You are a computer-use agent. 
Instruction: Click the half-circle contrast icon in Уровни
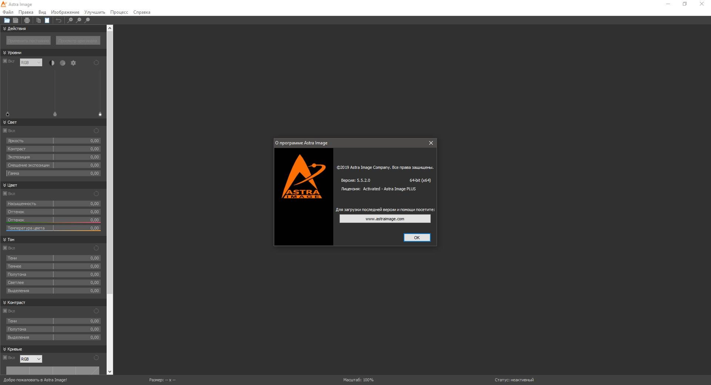tap(52, 63)
